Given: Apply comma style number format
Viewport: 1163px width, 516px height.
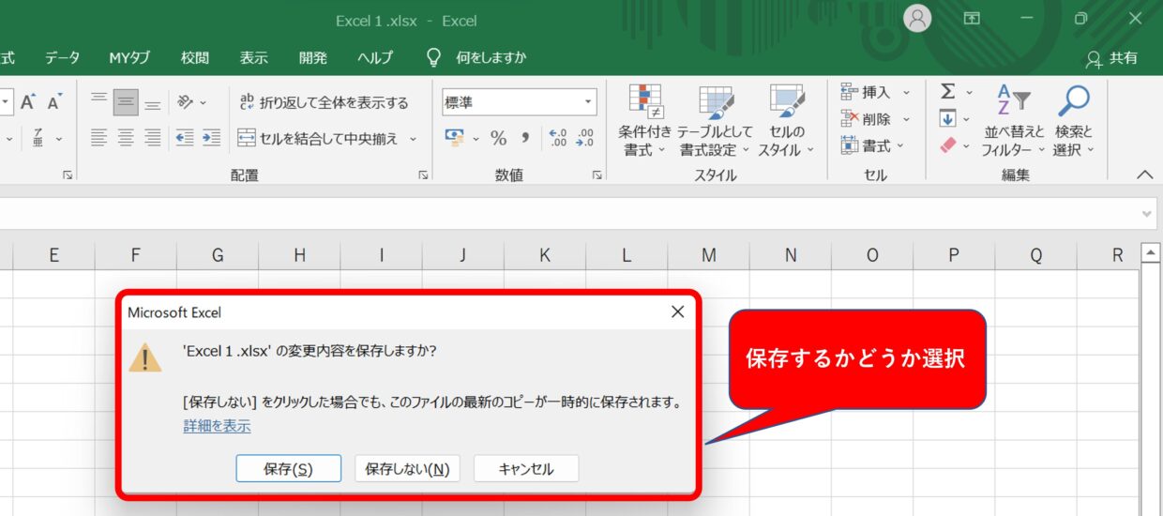Looking at the screenshot, I should point(525,138).
